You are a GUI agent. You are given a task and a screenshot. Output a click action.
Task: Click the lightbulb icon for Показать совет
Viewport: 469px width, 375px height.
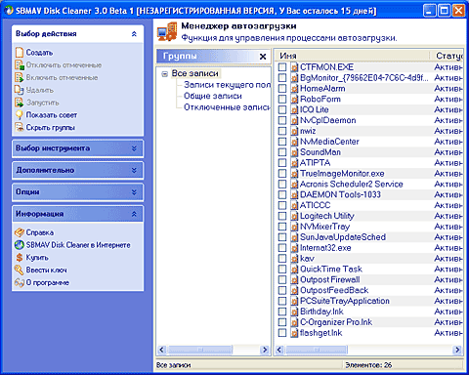tap(20, 115)
